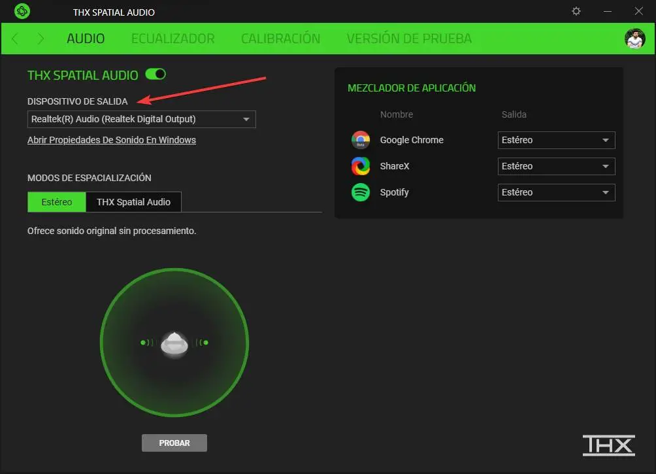Open Abrir Propiedades De Sonido En Windows link

[x=112, y=140]
